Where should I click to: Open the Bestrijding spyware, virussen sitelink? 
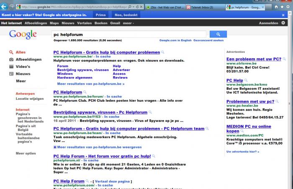pos(83,70)
